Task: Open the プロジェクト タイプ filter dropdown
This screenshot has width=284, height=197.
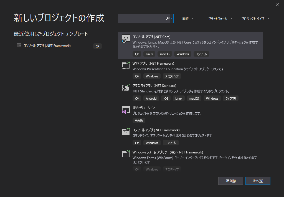Action: click(255, 19)
